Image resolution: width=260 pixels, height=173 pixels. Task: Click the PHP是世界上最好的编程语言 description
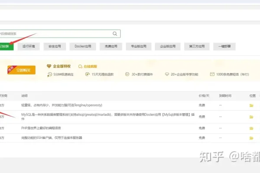(x=41, y=128)
